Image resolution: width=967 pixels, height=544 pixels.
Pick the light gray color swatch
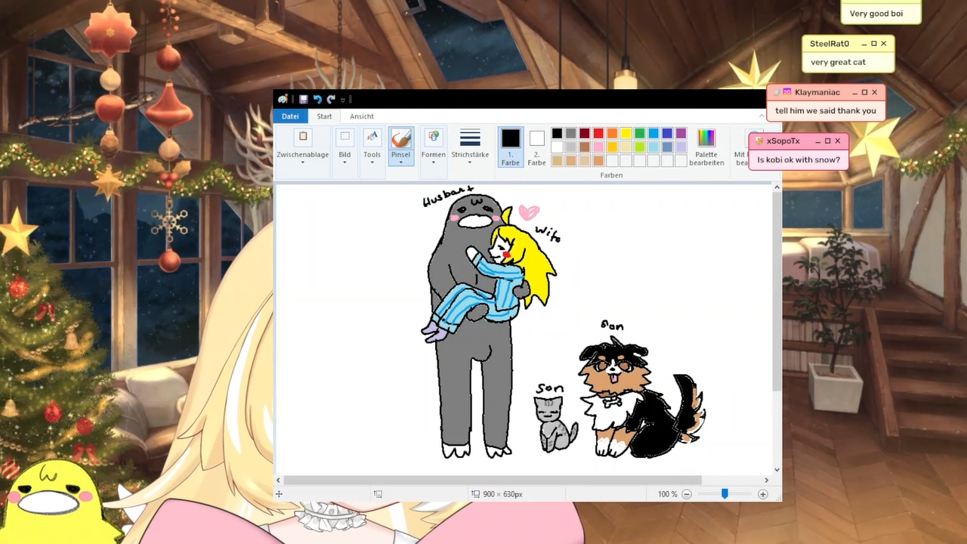[x=571, y=147]
